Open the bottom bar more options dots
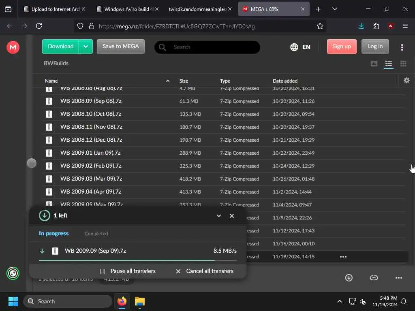 click(x=399, y=278)
